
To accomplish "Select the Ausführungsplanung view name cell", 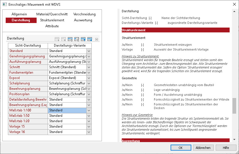I will [28, 62].
